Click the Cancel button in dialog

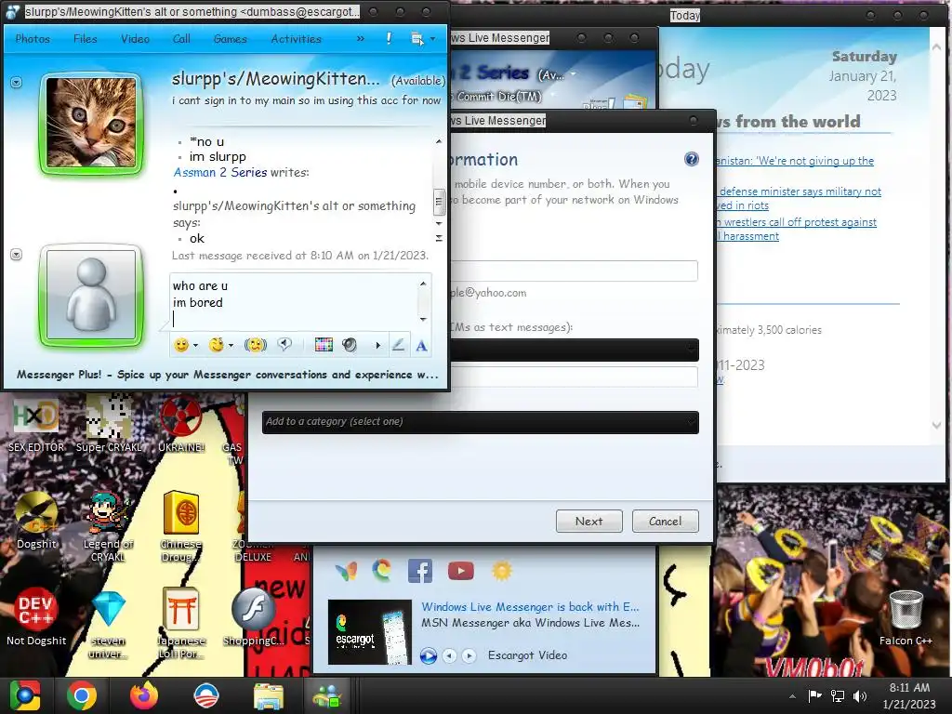[x=666, y=521]
